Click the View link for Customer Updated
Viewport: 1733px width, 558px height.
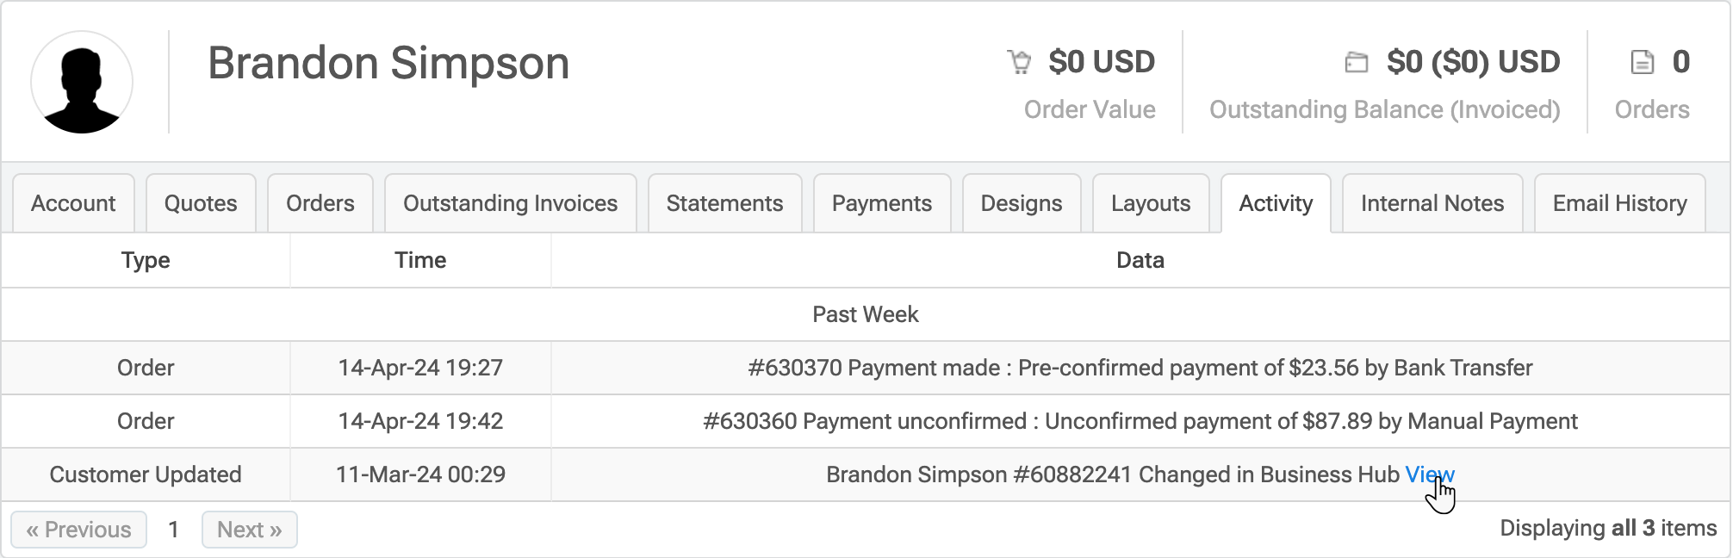click(1429, 474)
